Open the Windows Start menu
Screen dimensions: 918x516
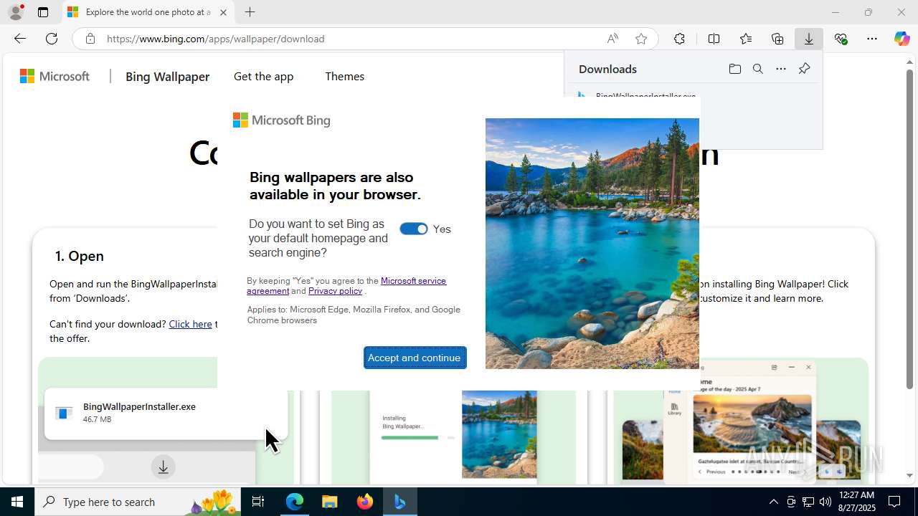pos(17,502)
